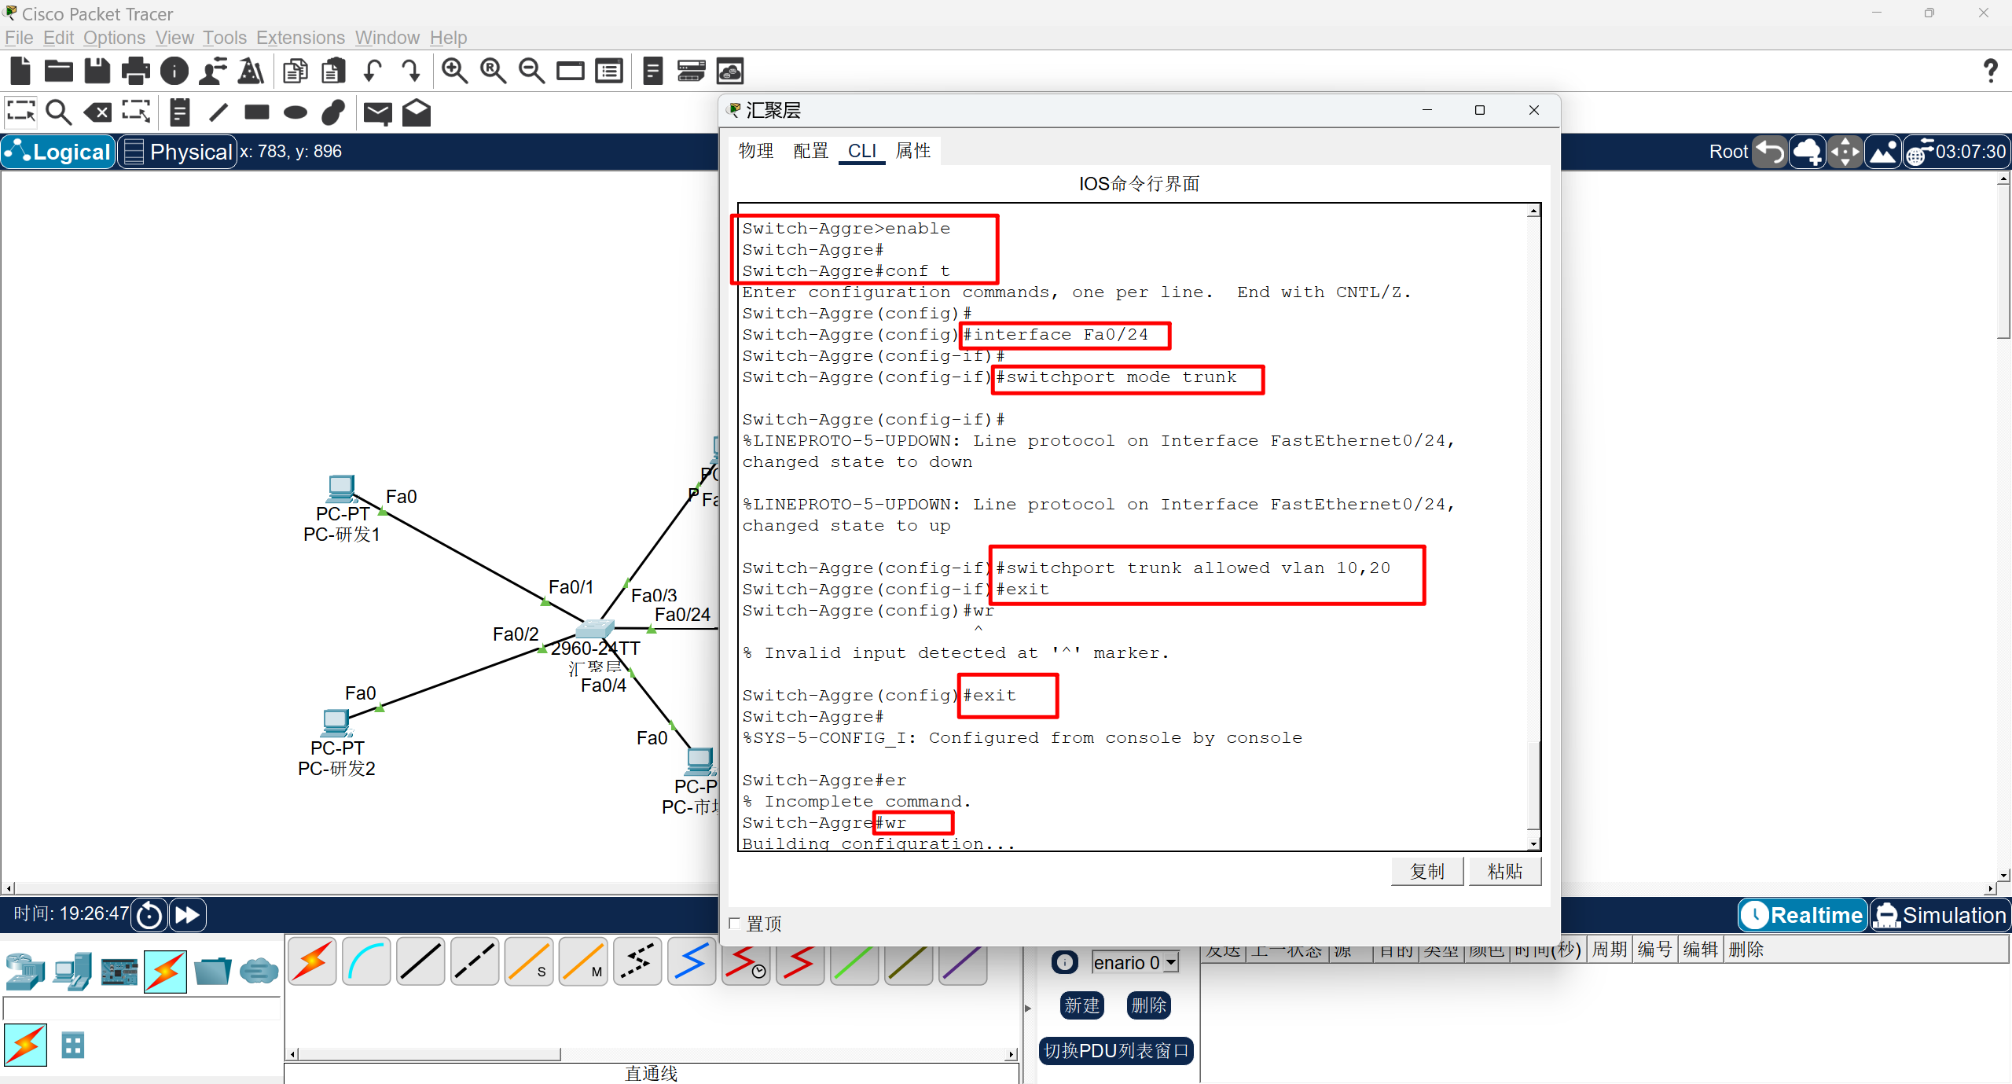Click the Print icon in the toolbar
The height and width of the screenshot is (1084, 2012).
(x=136, y=72)
